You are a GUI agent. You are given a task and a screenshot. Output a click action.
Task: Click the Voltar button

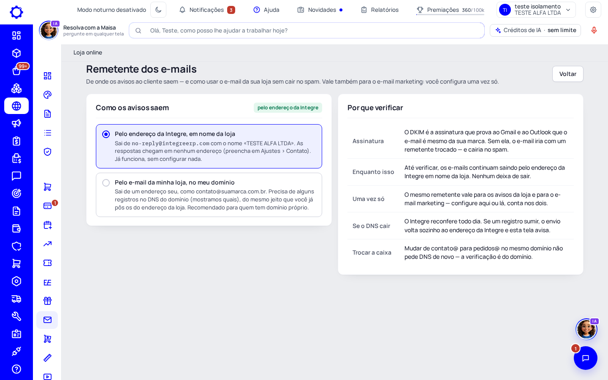567,74
